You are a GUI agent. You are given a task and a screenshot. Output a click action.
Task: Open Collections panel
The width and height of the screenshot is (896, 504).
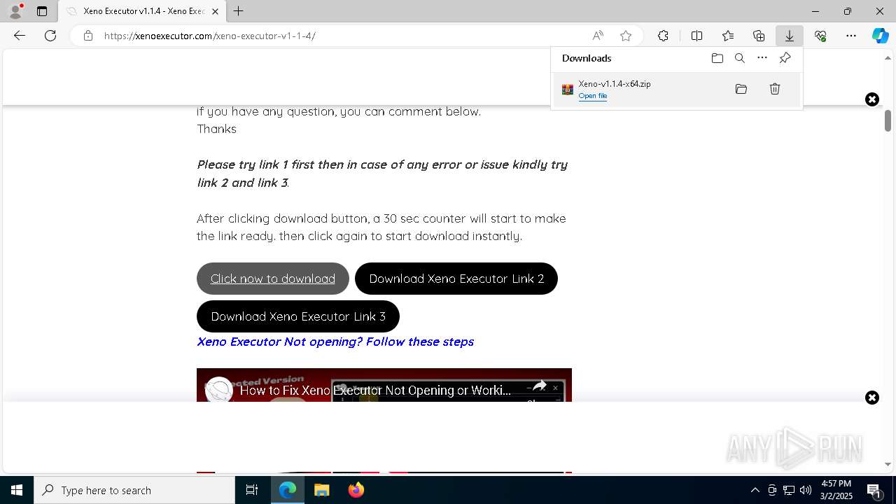759,36
